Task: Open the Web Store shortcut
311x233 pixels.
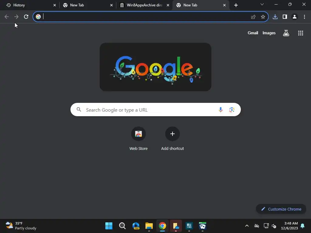Action: pos(138,139)
